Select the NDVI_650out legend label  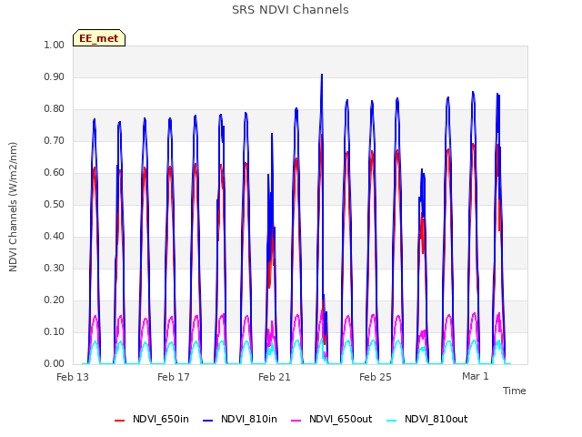pyautogui.click(x=340, y=419)
